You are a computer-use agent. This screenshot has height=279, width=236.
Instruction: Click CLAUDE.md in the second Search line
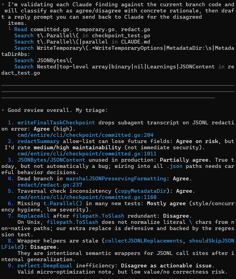coord(135,42)
